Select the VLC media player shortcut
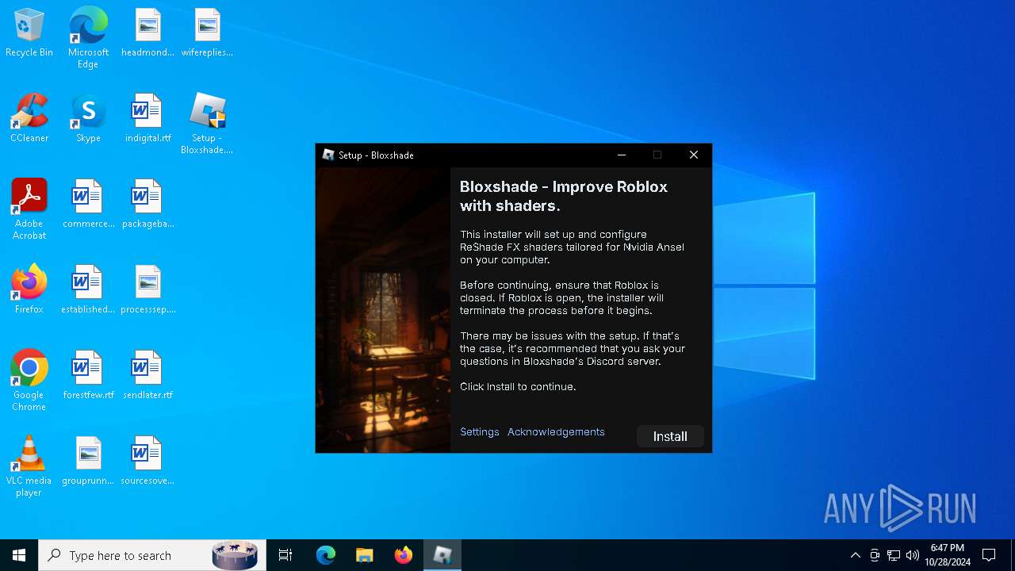 [29, 466]
